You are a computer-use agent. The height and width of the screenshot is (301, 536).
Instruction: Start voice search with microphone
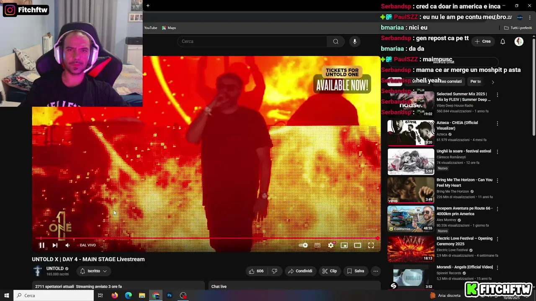click(x=355, y=41)
